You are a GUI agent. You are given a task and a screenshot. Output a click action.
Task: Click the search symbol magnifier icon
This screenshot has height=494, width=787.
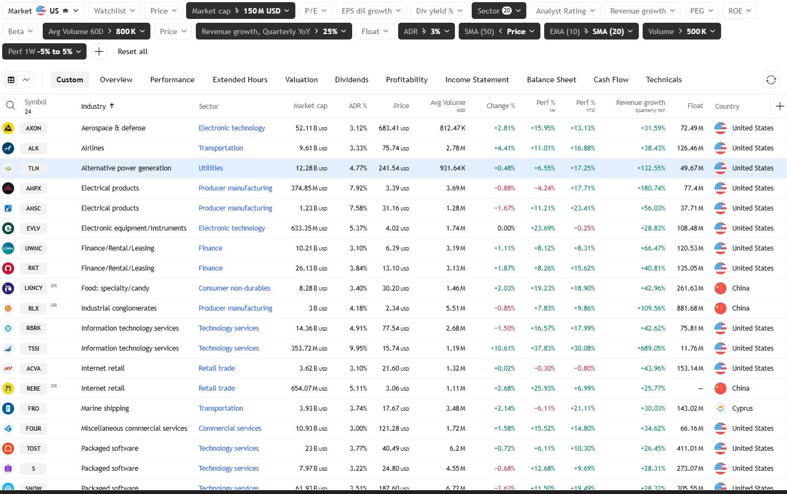(x=10, y=106)
